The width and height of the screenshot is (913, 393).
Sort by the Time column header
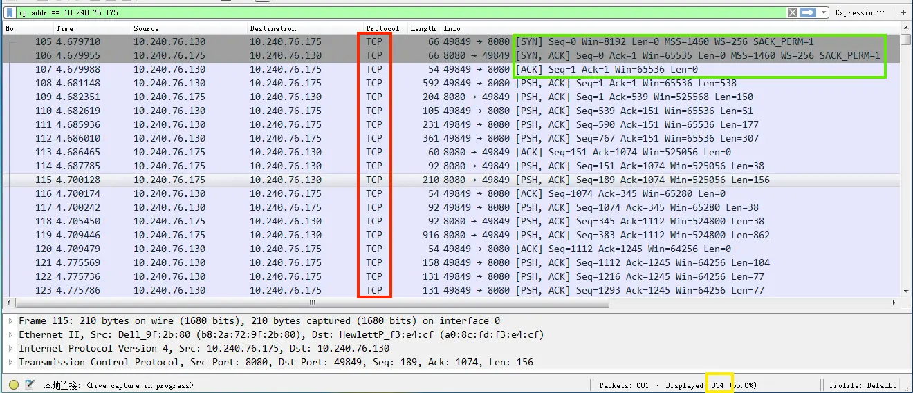(64, 28)
